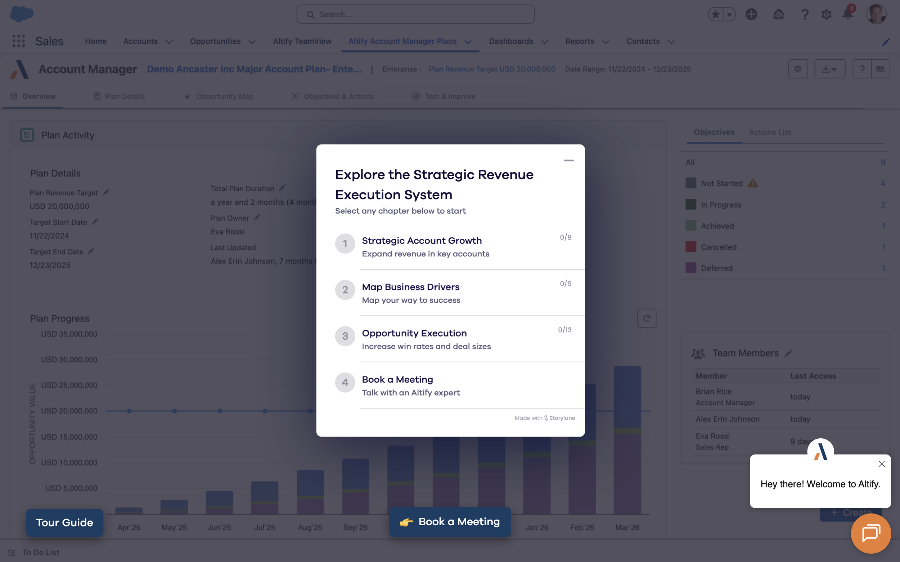Open the Account Manager help button
900x562 pixels.
click(x=862, y=69)
